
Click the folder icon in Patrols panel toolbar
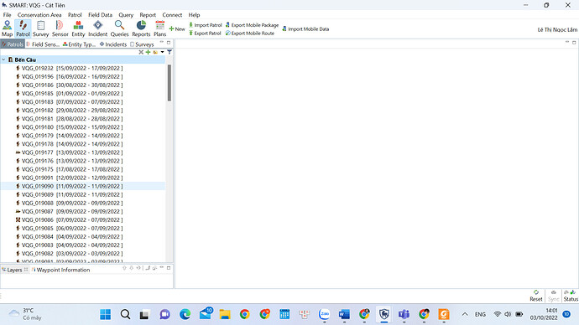pos(155,52)
